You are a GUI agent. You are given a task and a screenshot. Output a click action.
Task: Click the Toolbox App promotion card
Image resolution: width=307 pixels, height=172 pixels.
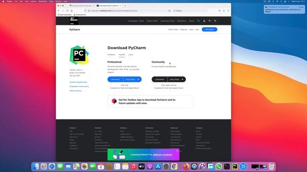[150, 101]
